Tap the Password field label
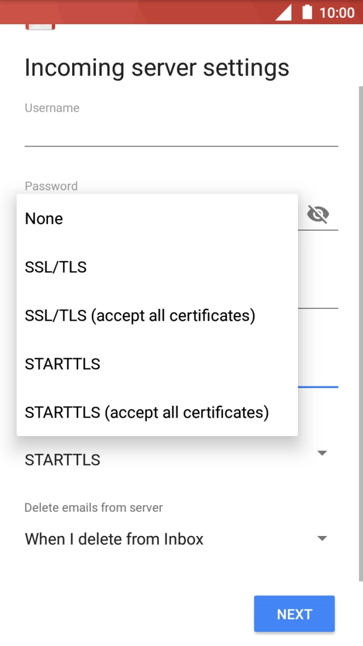Viewport: 363px width, 646px height. coord(51,186)
